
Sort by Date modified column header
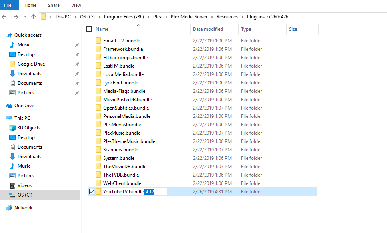pyautogui.click(x=208, y=29)
